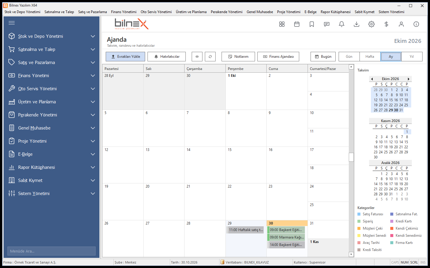Open notifications bell icon
Viewport: 430px width, 268px height.
point(342,24)
